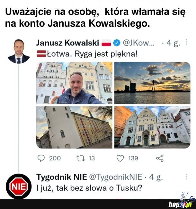Open the reply icon under Janusz Kowalski's tweet
Screen dimensions: 196x209
click(x=41, y=158)
